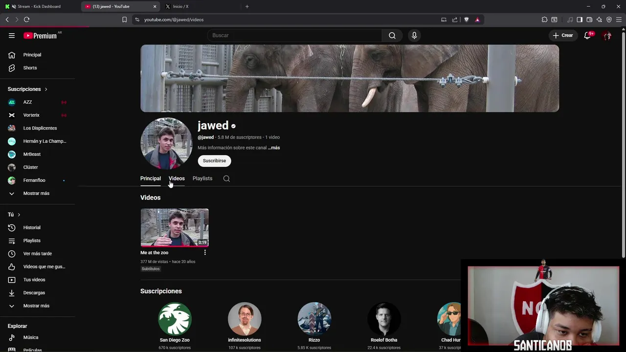Expand subscriptions with Mostrar más
The width and height of the screenshot is (626, 352).
pos(37,193)
